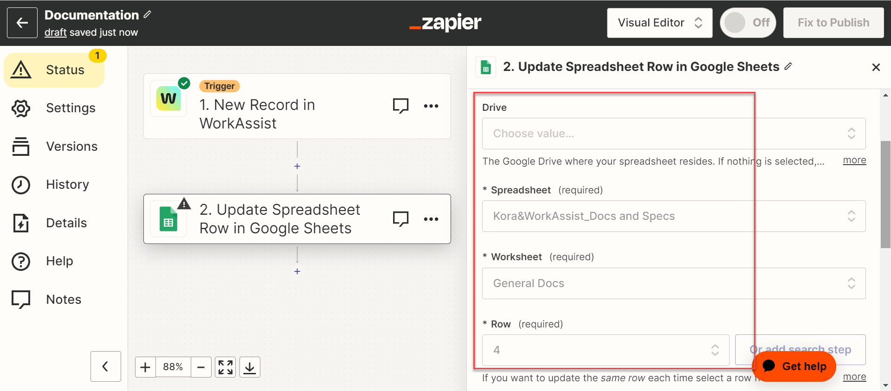Open the Worksheet dropdown showing General Docs
The height and width of the screenshot is (391, 891).
673,283
